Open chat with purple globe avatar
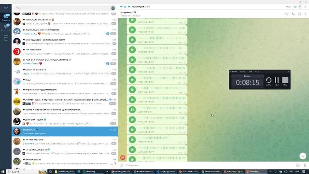Image resolution: width=309 pixels, height=174 pixels. [17, 82]
